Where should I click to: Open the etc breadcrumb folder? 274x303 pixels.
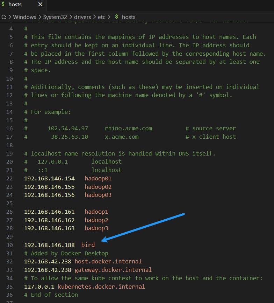tap(102, 17)
